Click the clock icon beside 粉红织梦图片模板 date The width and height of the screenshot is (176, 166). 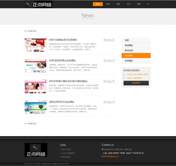coord(105,81)
